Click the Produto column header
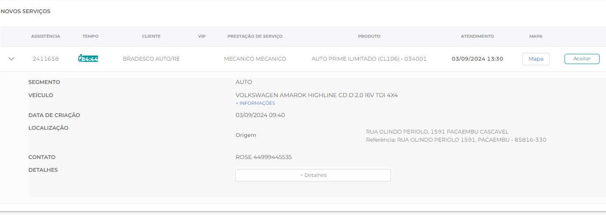 tap(369, 36)
